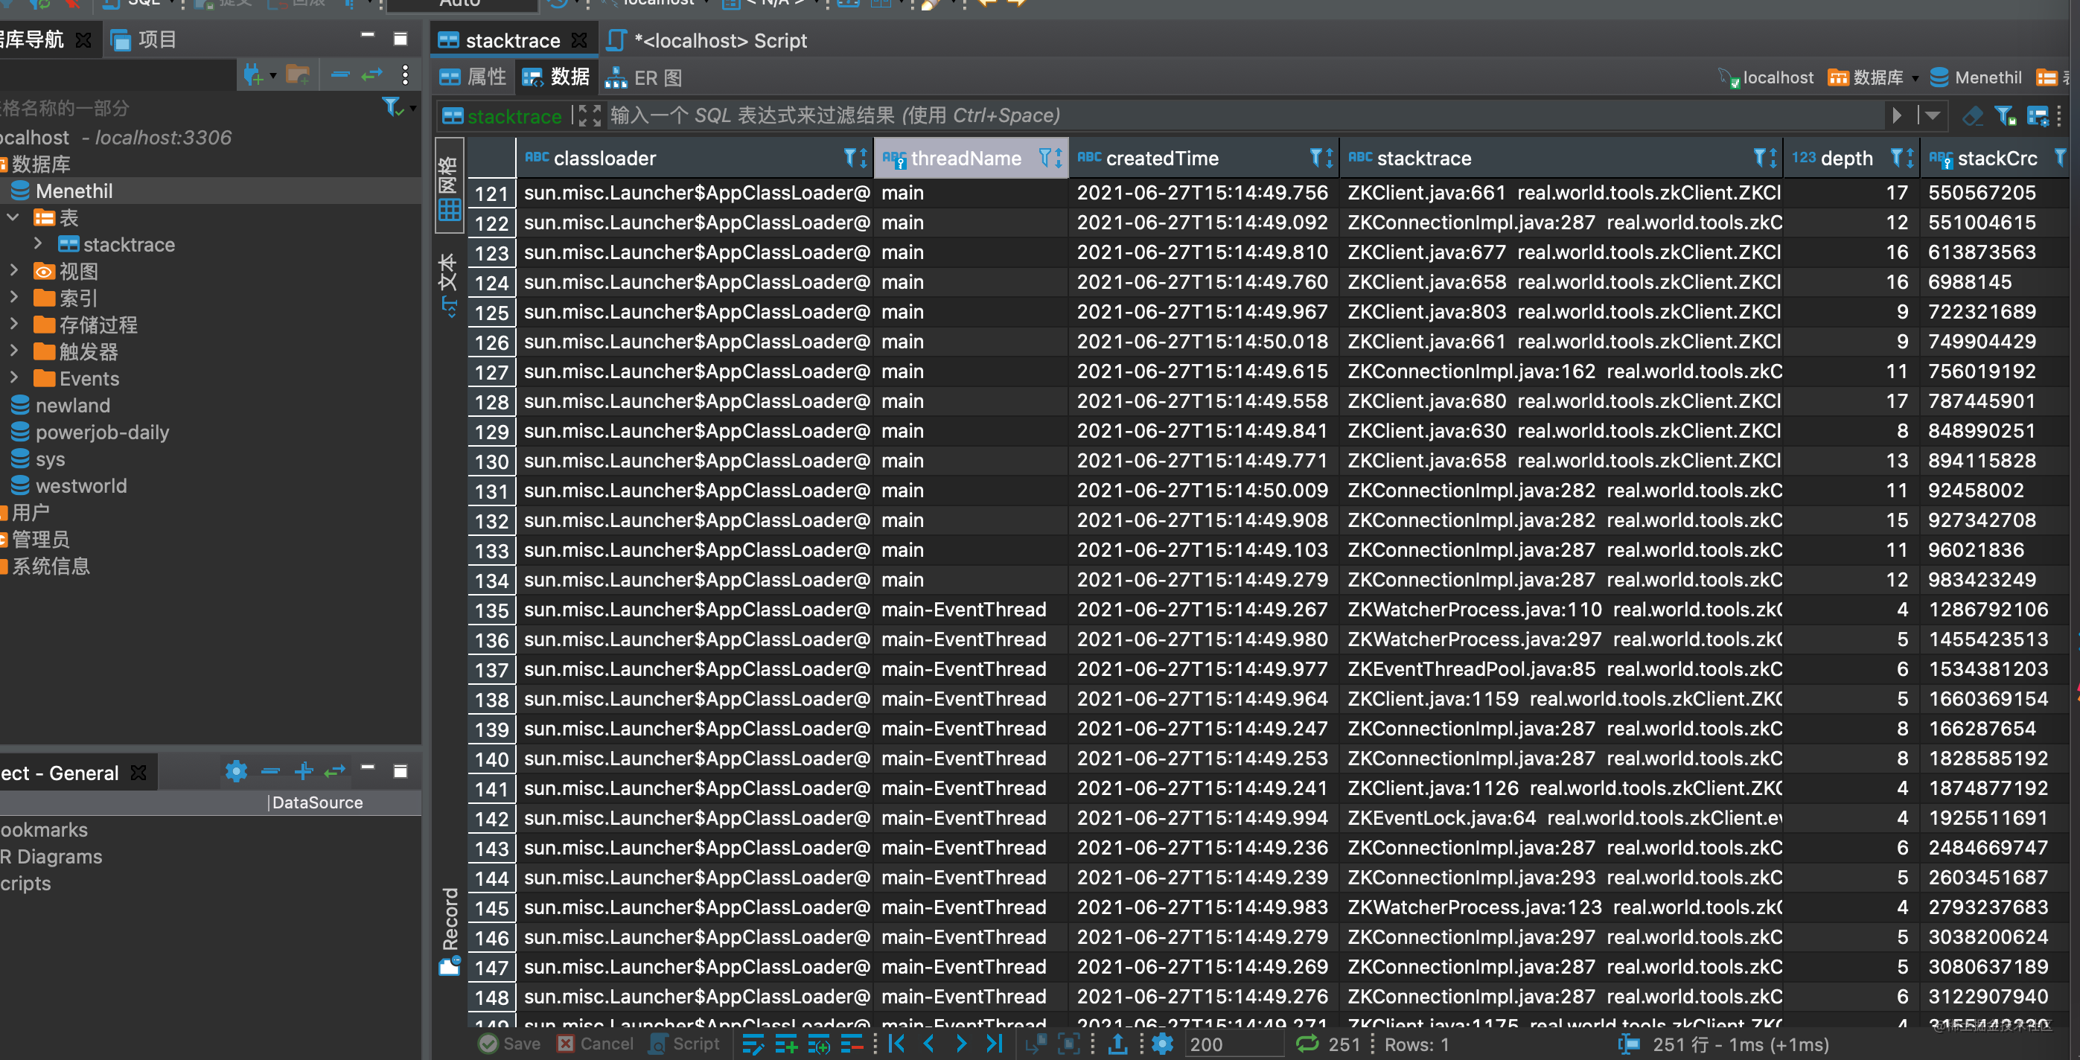2080x1060 pixels.
Task: Switch to the 项目 projects tab
Action: [144, 39]
